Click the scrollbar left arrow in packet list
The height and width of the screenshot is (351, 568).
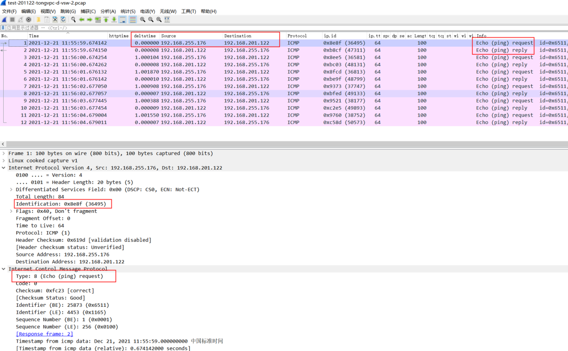pyautogui.click(x=3, y=144)
